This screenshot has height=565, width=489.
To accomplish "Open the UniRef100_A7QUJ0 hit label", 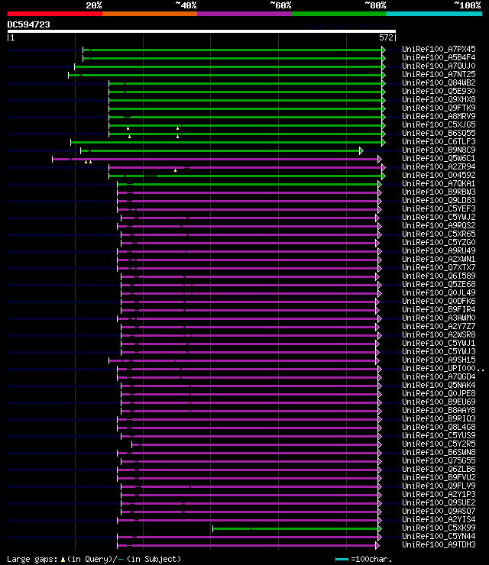I will pyautogui.click(x=439, y=66).
